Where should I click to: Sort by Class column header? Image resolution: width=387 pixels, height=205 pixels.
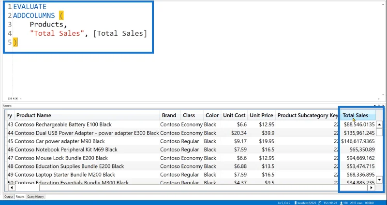192,115
